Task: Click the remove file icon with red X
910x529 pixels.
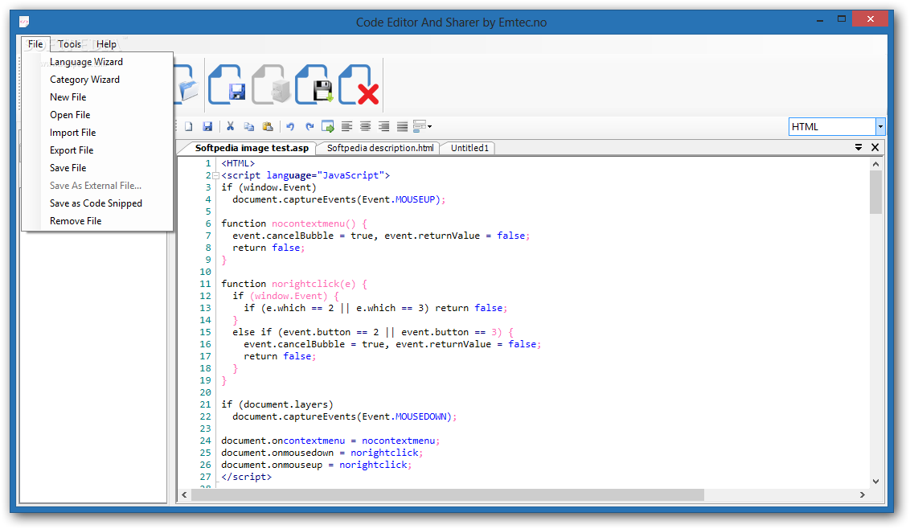Action: (x=358, y=84)
